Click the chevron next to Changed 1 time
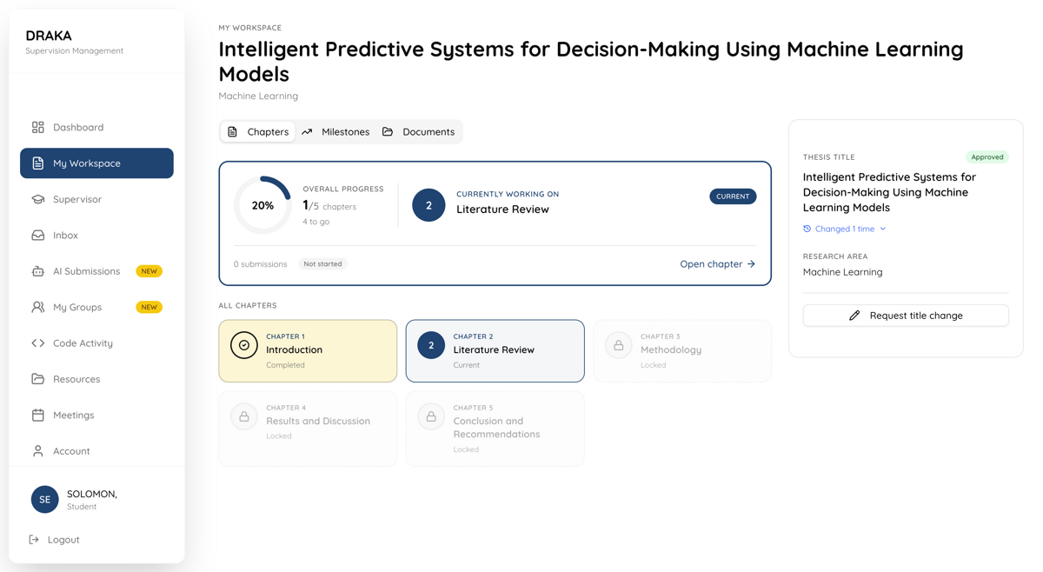The height and width of the screenshot is (572, 1043). tap(883, 229)
